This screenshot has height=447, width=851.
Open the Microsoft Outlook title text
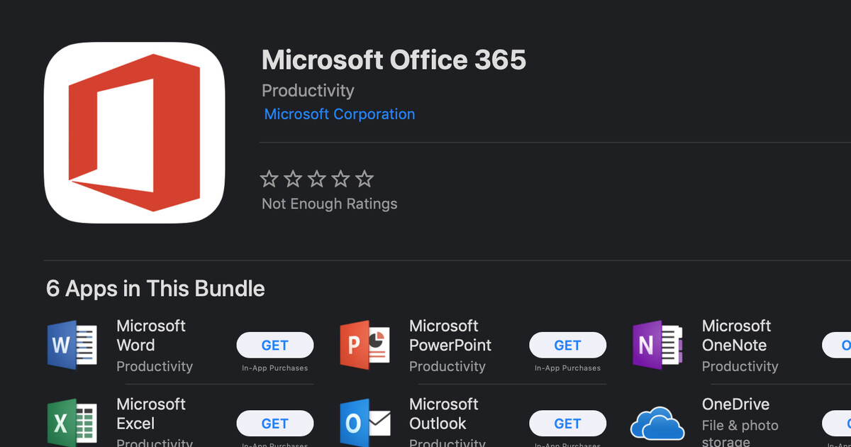pos(444,414)
